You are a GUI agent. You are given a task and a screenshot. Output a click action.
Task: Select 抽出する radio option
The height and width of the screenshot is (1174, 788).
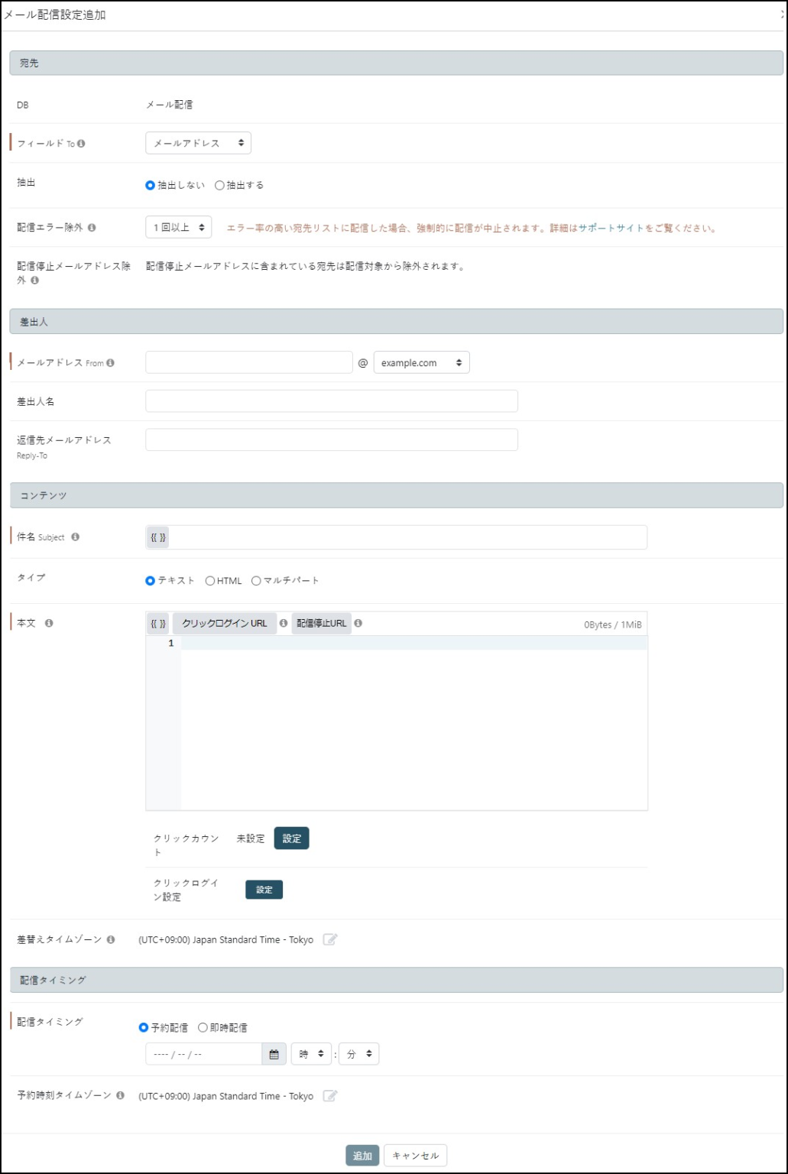(220, 185)
